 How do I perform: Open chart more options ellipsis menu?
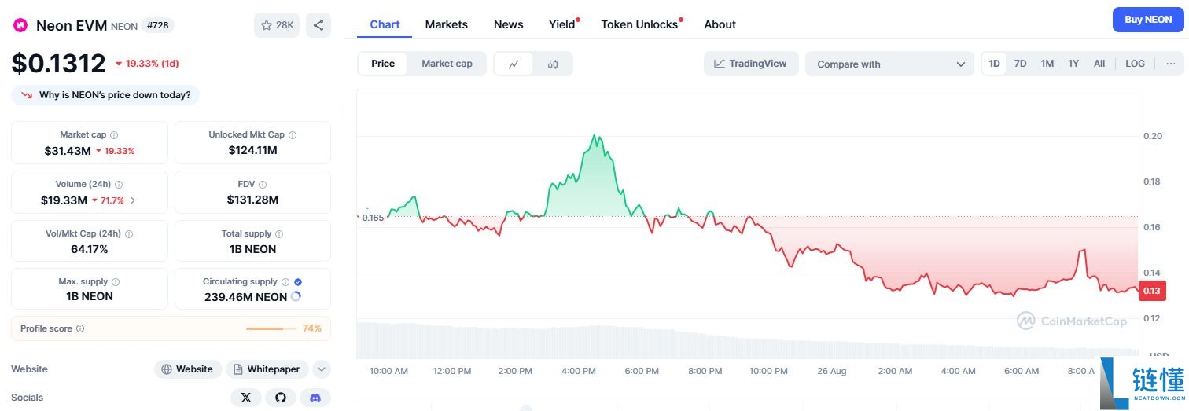[1170, 64]
